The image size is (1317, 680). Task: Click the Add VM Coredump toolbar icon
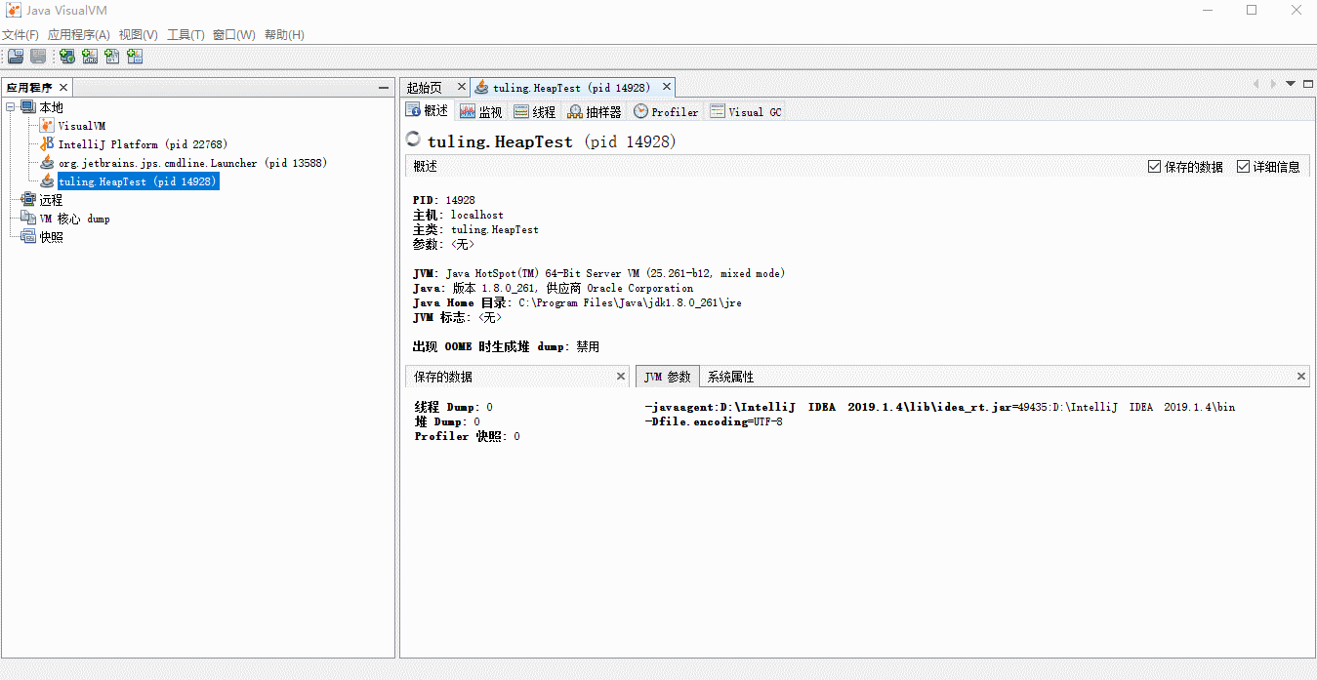(x=112, y=57)
